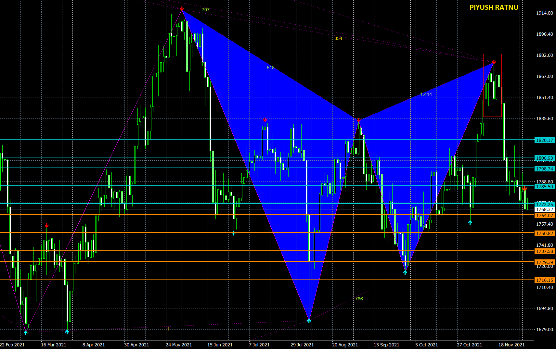Click the .786 ratio label near the chart bottom
Image resolution: width=556 pixels, height=349 pixels.
(x=359, y=299)
